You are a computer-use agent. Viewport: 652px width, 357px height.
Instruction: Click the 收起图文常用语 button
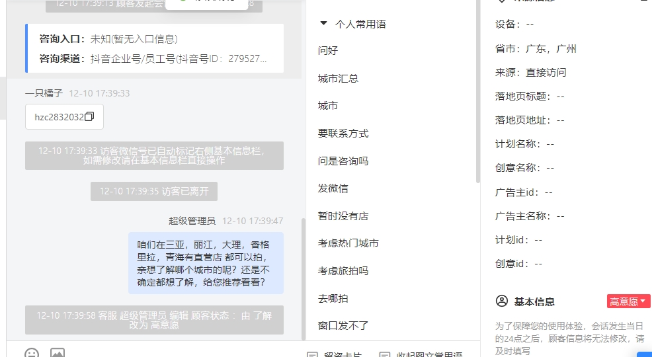click(x=421, y=354)
